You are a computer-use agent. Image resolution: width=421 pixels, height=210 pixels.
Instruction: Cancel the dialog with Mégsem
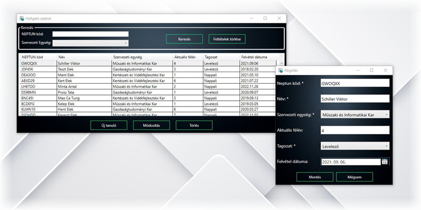[x=354, y=177]
